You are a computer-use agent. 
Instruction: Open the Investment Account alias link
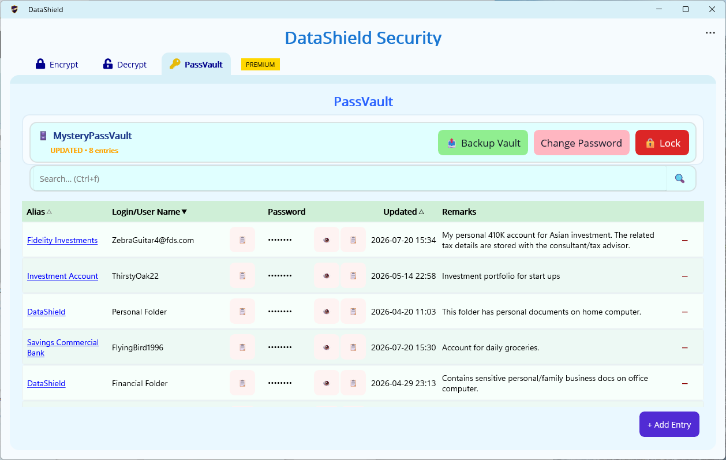(x=62, y=276)
